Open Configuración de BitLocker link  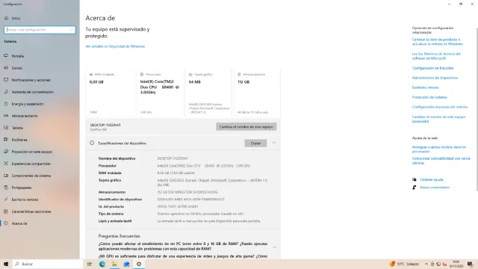[x=433, y=68]
